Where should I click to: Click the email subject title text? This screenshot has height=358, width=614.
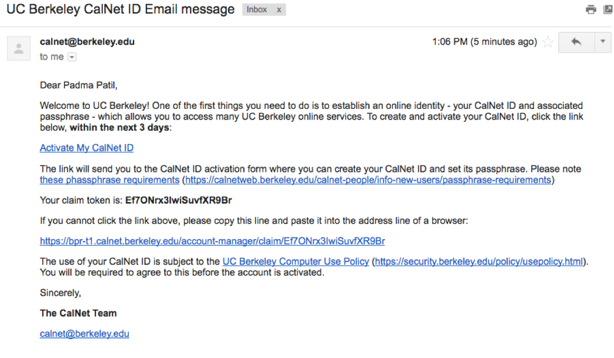pos(118,9)
